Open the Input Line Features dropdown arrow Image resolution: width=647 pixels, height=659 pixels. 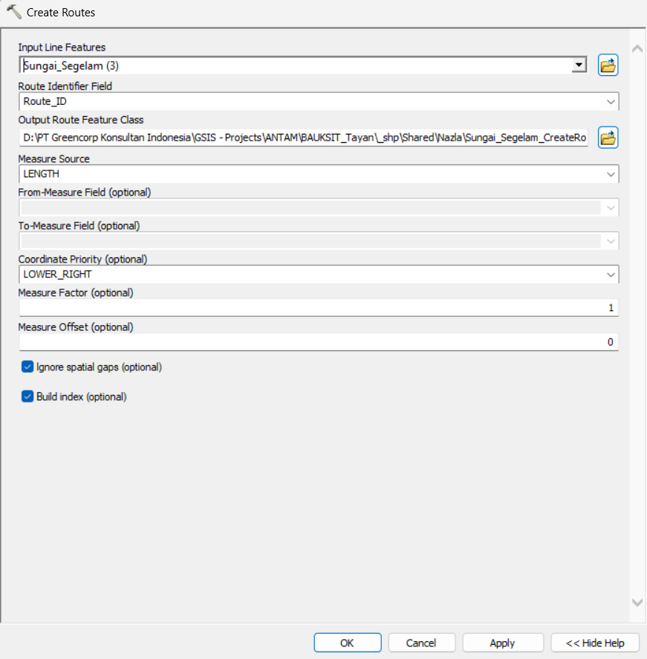pos(579,65)
